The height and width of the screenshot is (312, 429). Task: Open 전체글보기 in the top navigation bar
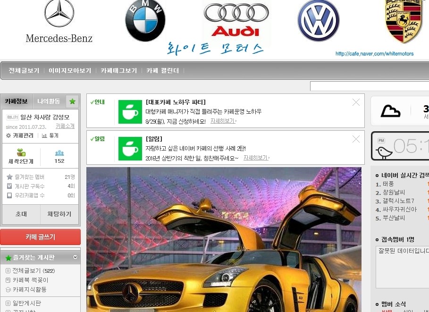(x=24, y=71)
